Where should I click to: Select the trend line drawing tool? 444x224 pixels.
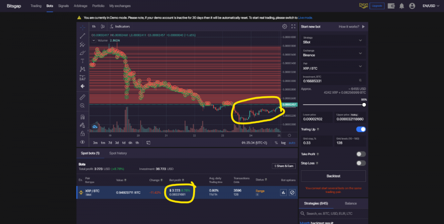tap(83, 36)
